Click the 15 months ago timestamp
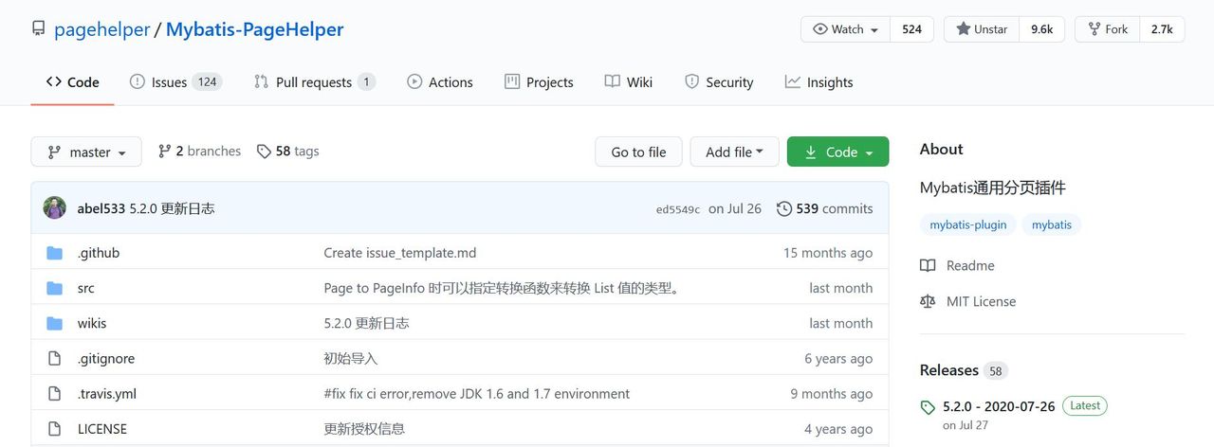The image size is (1214, 447). 828,253
